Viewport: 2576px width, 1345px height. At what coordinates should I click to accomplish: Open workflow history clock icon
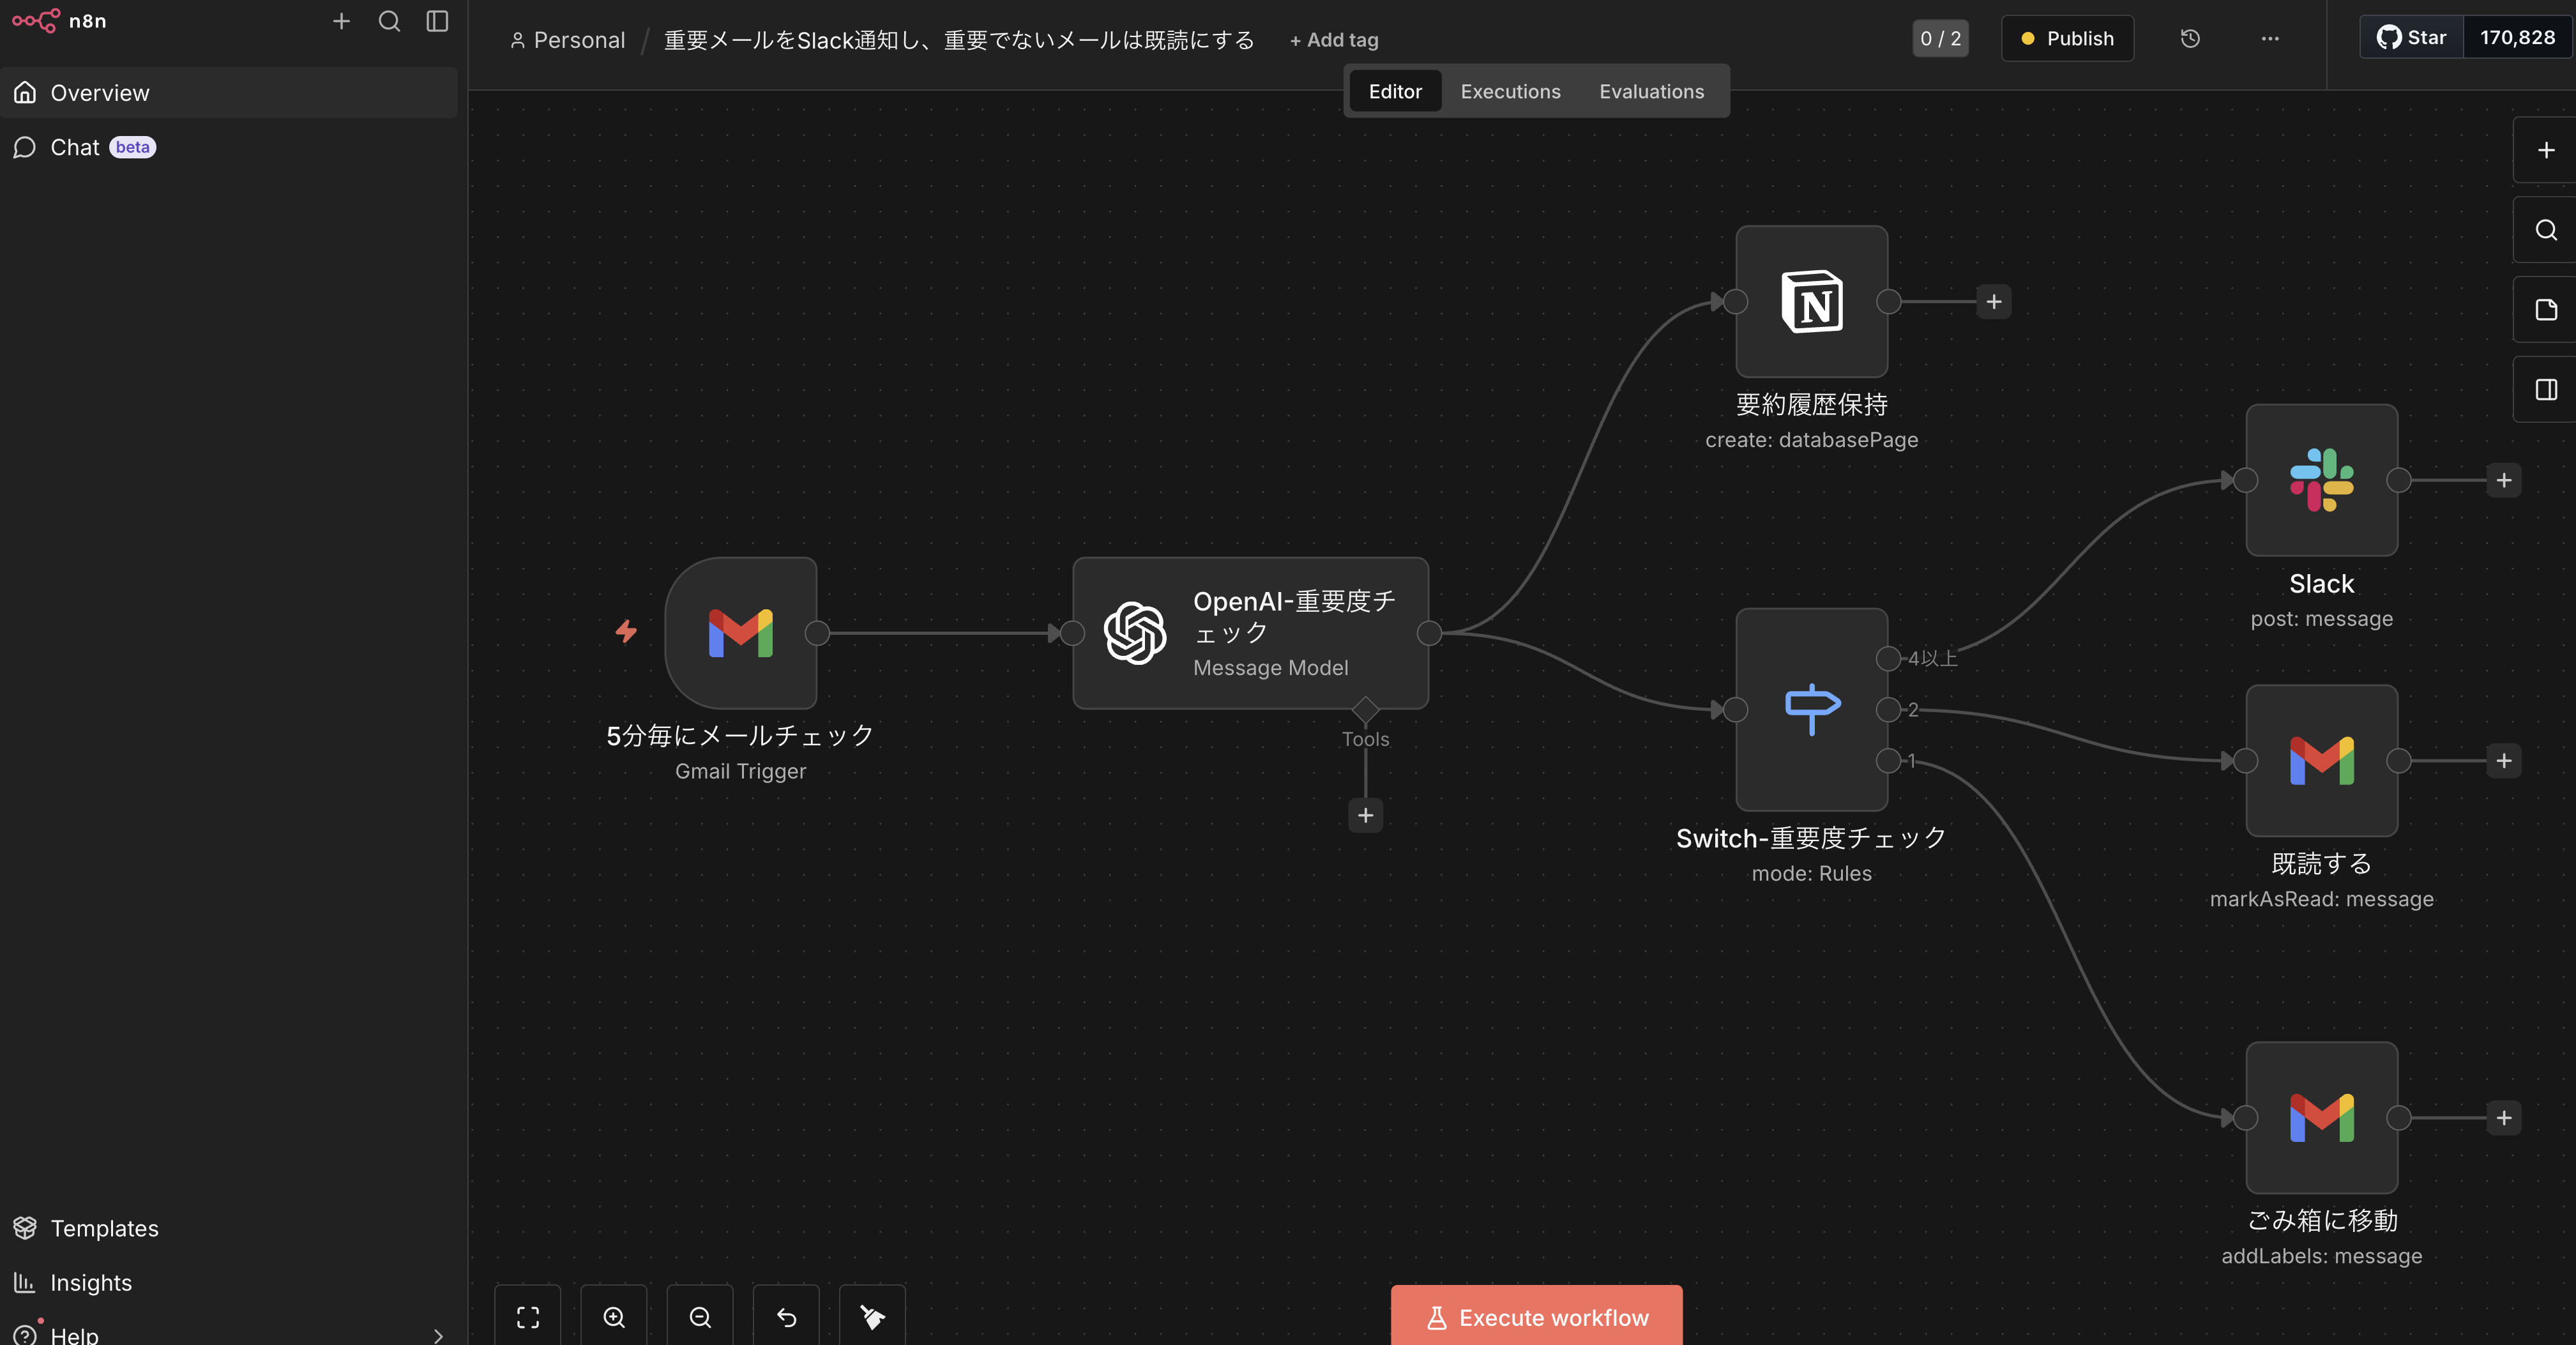coord(2190,39)
